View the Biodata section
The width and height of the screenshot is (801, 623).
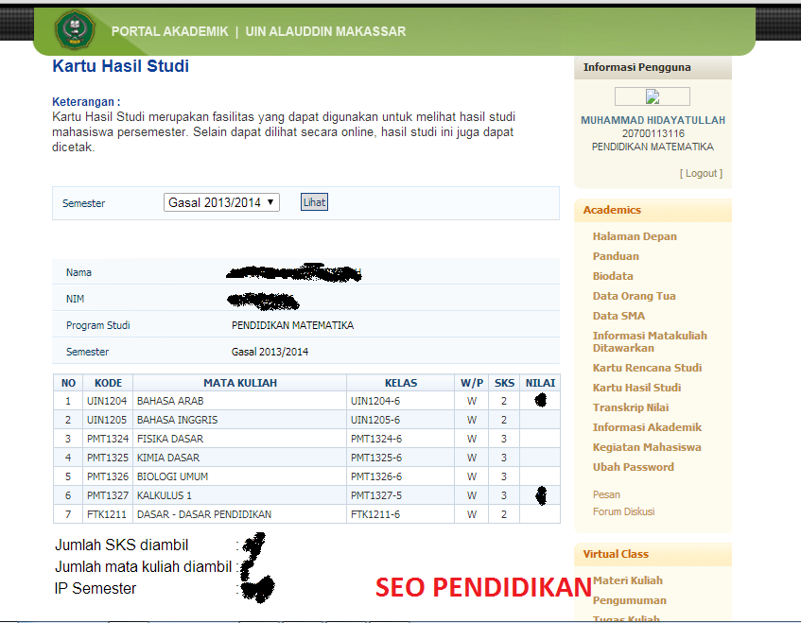[613, 276]
